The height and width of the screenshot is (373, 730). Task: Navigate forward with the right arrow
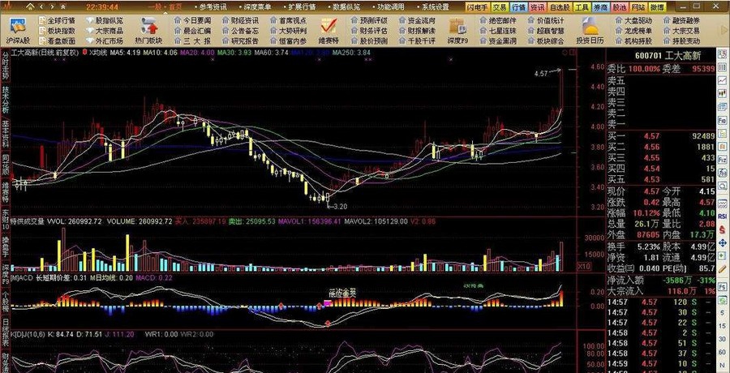tap(52, 7)
